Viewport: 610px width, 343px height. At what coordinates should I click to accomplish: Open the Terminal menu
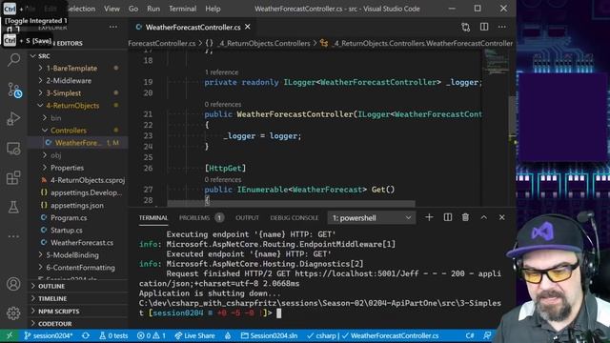click(182, 9)
